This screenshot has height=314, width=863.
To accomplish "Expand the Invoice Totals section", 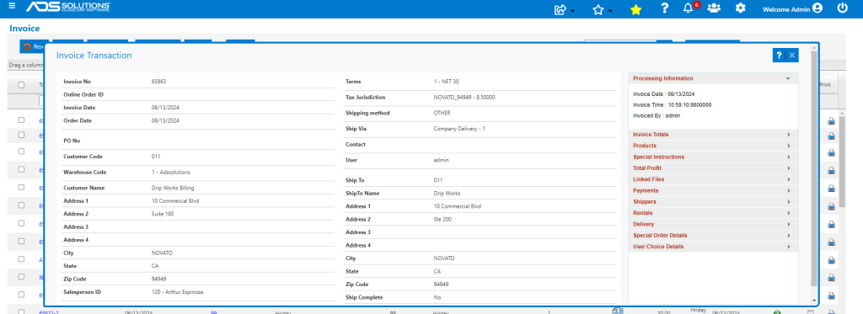I will coord(713,135).
